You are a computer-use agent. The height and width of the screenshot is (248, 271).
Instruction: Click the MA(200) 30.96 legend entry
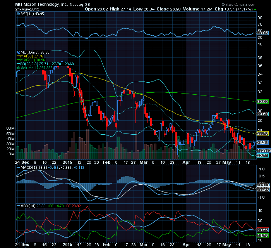[x=31, y=60]
